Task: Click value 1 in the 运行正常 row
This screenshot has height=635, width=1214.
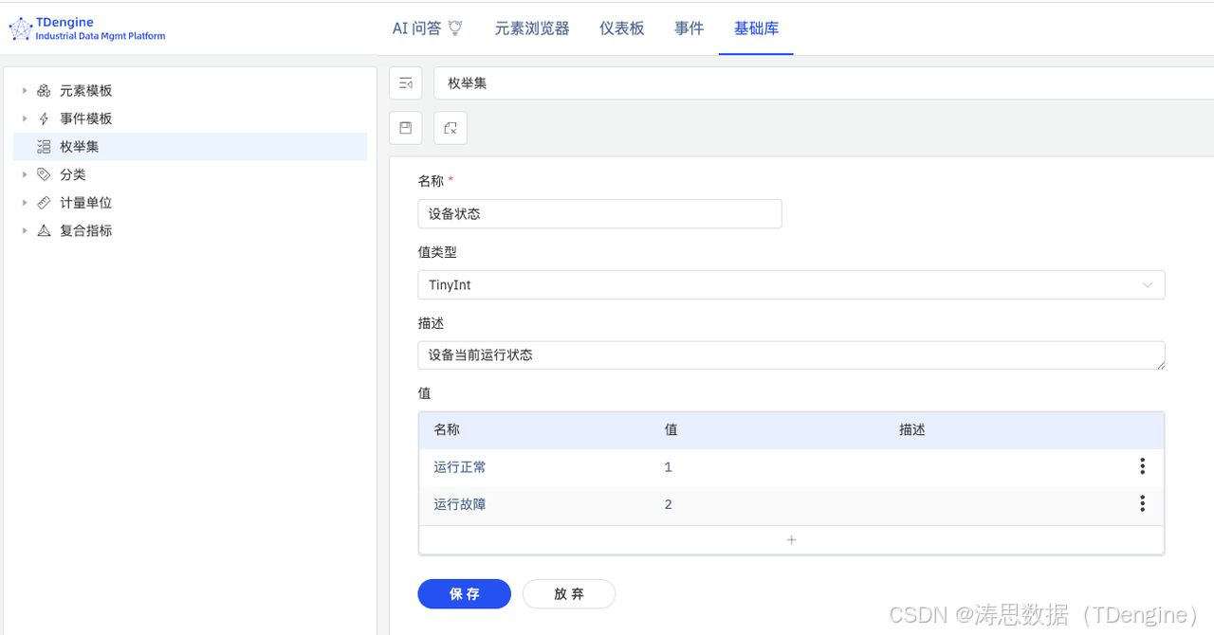Action: [x=669, y=467]
